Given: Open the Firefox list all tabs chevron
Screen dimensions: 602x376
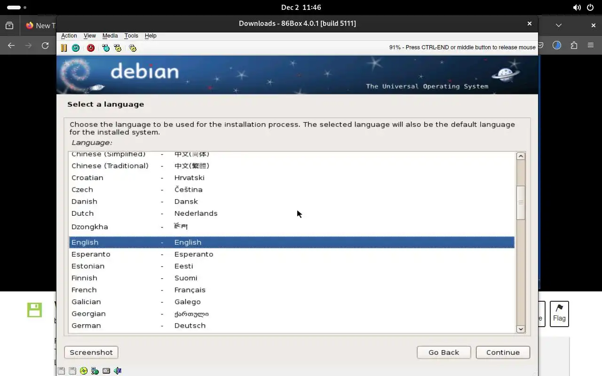Looking at the screenshot, I should click(x=559, y=25).
